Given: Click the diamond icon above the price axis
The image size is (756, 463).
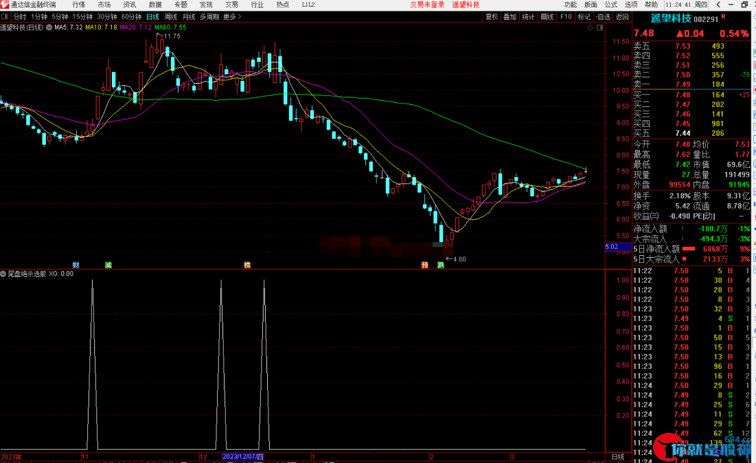Looking at the screenshot, I should pyautogui.click(x=590, y=27).
